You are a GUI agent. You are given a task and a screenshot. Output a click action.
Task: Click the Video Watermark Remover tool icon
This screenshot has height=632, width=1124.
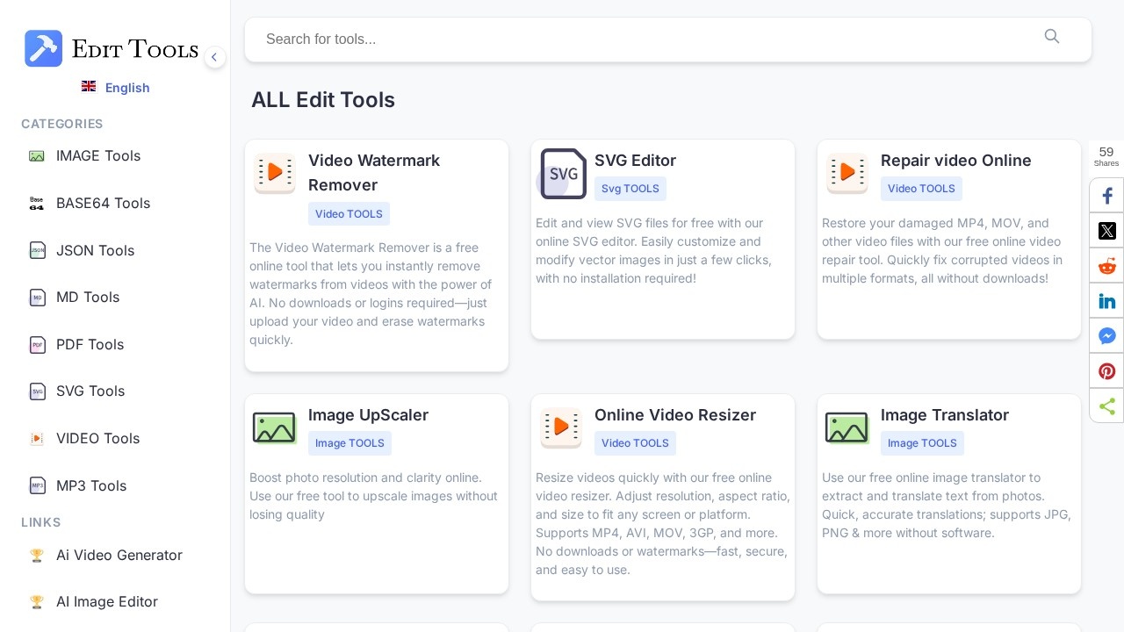click(x=275, y=173)
